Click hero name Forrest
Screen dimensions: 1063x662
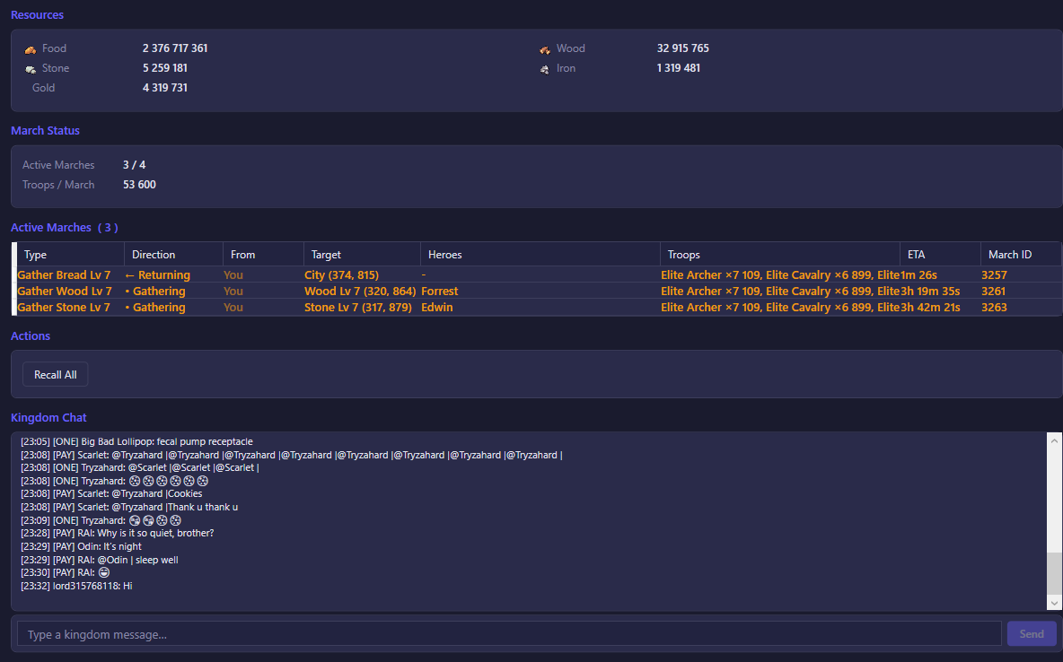tap(439, 292)
